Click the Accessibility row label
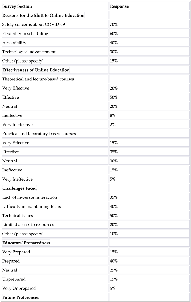The width and height of the screenshot is (191, 302). [14, 43]
